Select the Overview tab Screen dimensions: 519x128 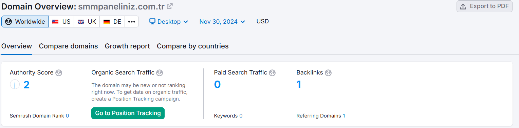click(17, 46)
